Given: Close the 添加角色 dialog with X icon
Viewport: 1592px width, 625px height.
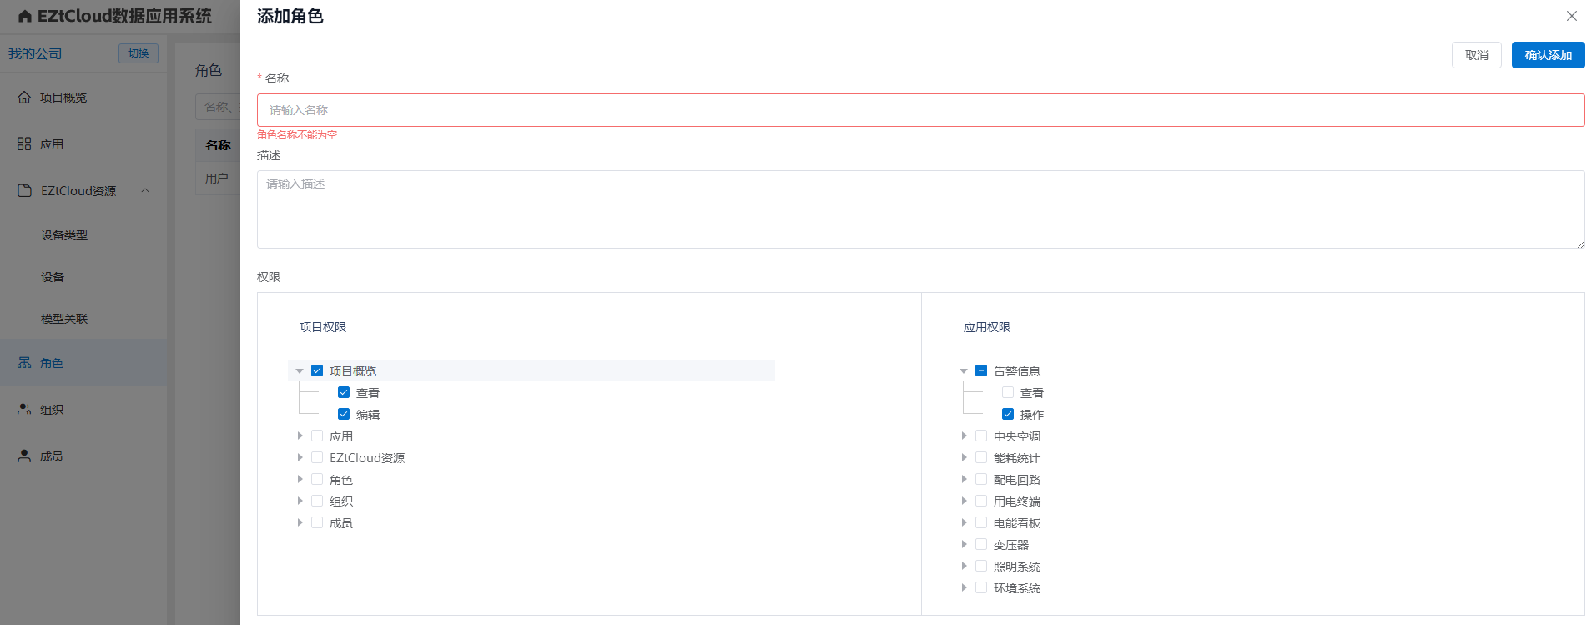Looking at the screenshot, I should click(x=1571, y=16).
